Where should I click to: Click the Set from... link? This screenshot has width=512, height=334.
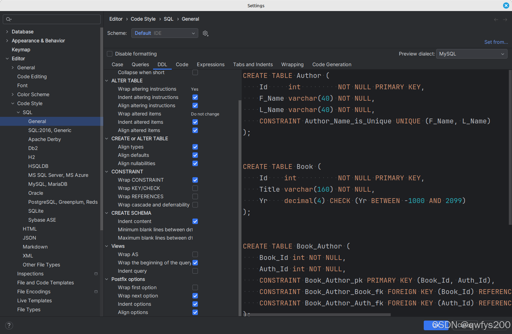[x=496, y=42]
